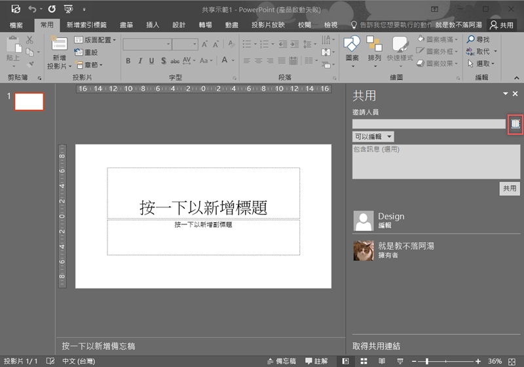Click the New Slide (新增投影片) icon

(x=59, y=44)
